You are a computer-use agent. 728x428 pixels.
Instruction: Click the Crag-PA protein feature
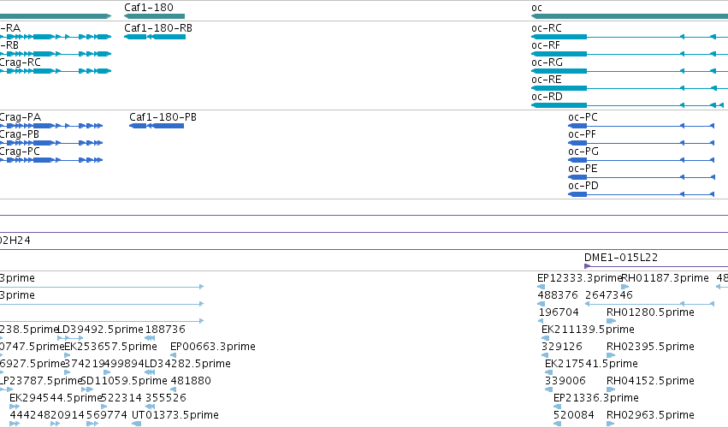pos(51,126)
